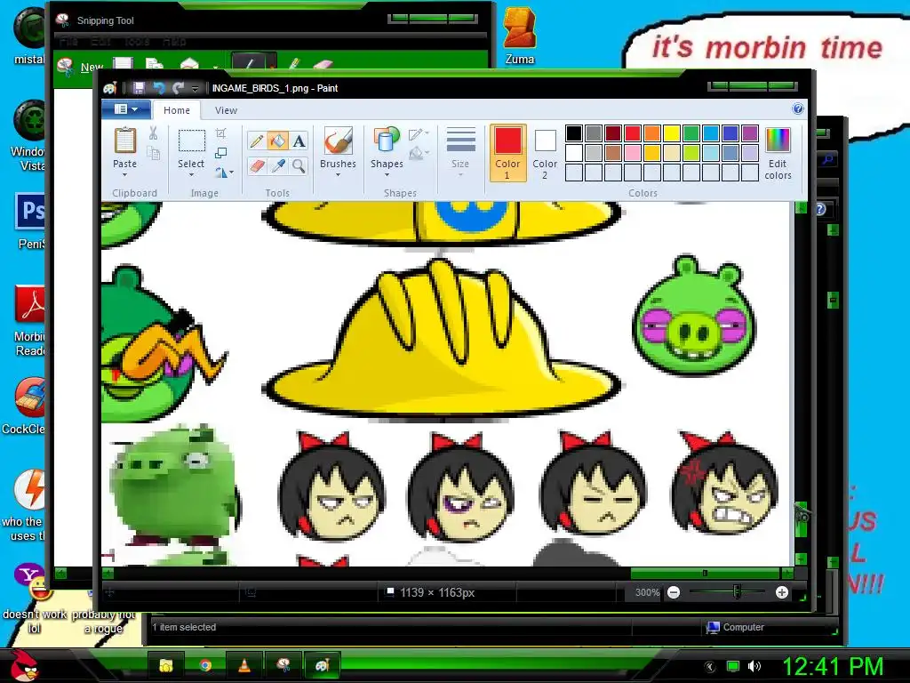The width and height of the screenshot is (910, 683).
Task: Select the Magnifier tool in Paint
Action: pyautogui.click(x=299, y=166)
